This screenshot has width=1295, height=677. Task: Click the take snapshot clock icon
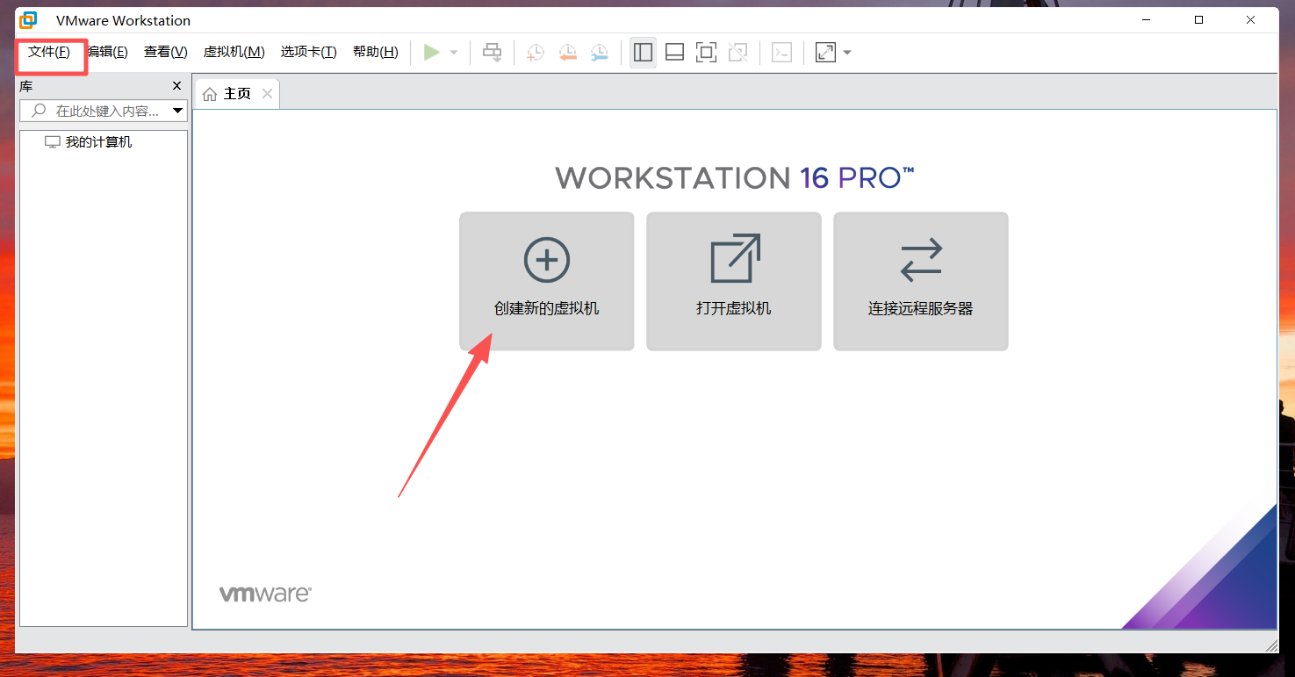535,53
